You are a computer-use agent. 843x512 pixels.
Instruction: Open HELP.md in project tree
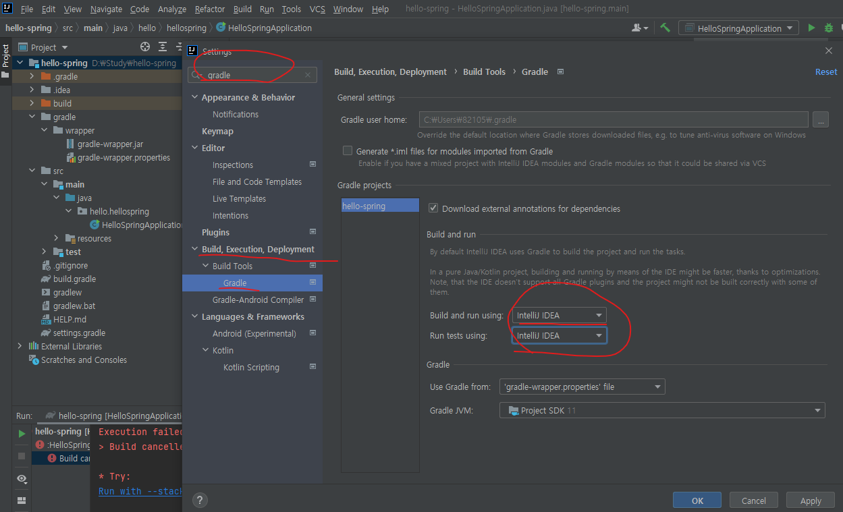pyautogui.click(x=63, y=319)
